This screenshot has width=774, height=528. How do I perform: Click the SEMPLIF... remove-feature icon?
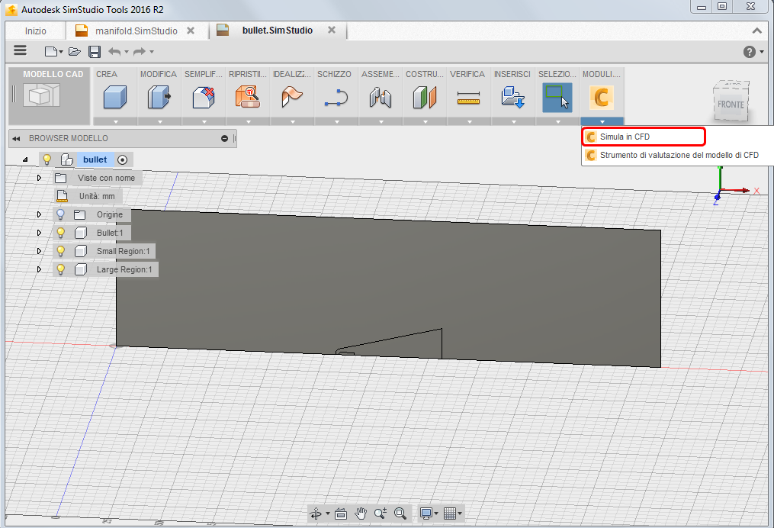click(204, 97)
